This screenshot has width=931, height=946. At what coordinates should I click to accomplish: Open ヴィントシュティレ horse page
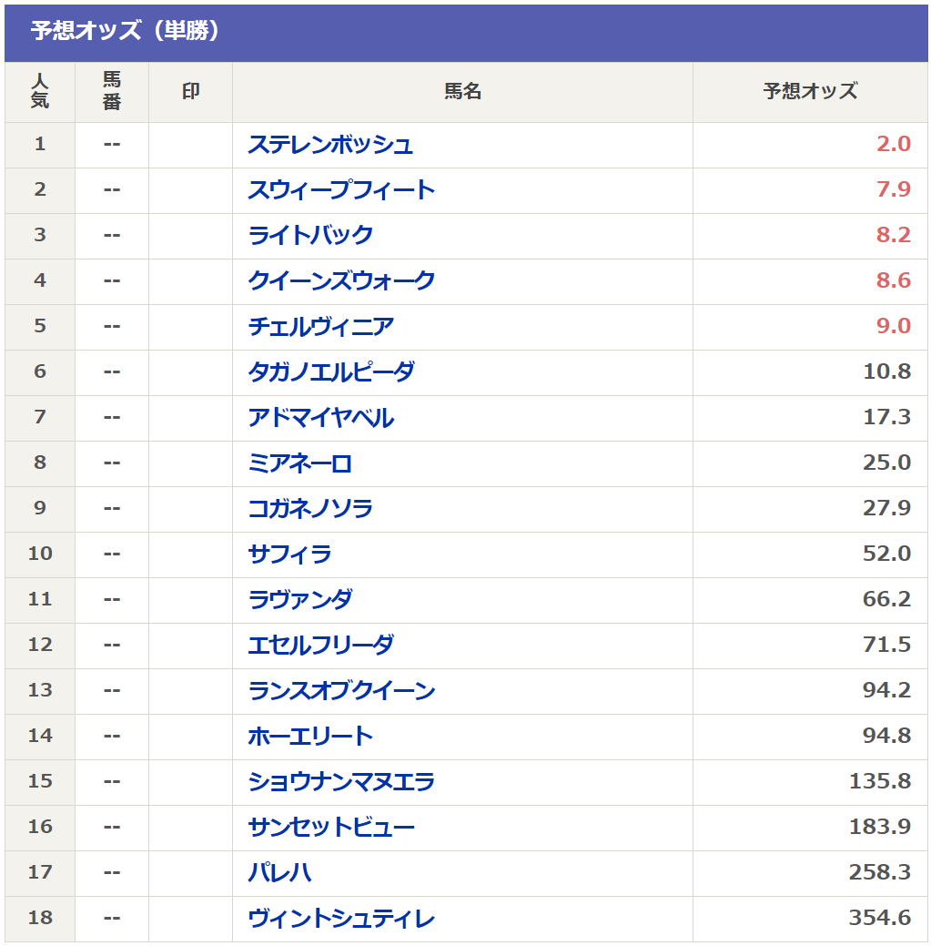[341, 919]
